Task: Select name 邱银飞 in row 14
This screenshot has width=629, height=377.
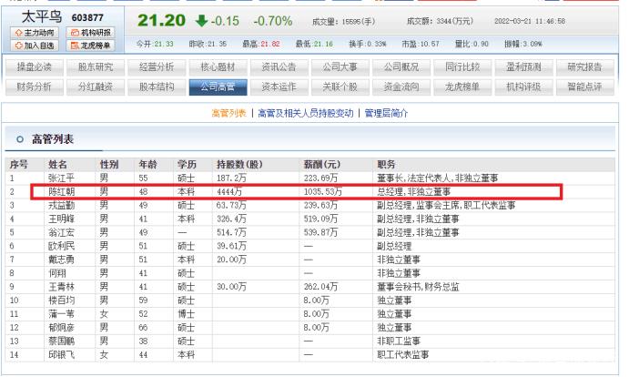Action: pos(61,355)
